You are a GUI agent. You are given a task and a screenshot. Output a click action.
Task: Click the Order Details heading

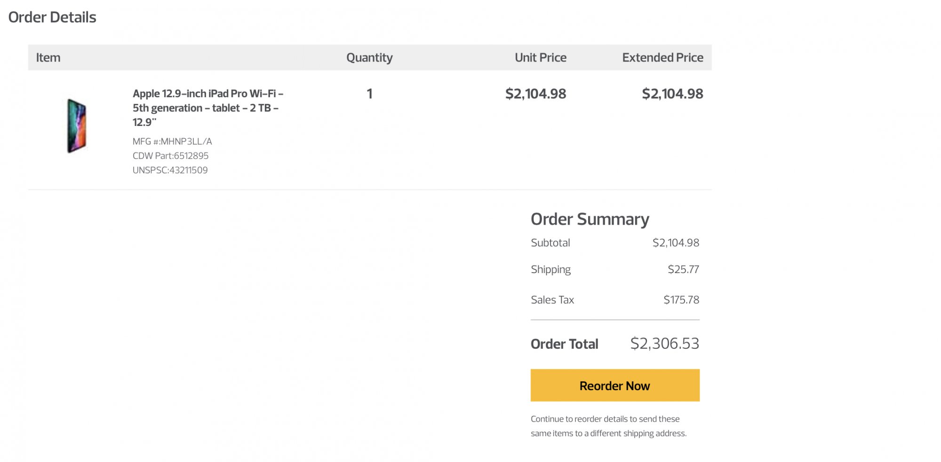coord(52,17)
